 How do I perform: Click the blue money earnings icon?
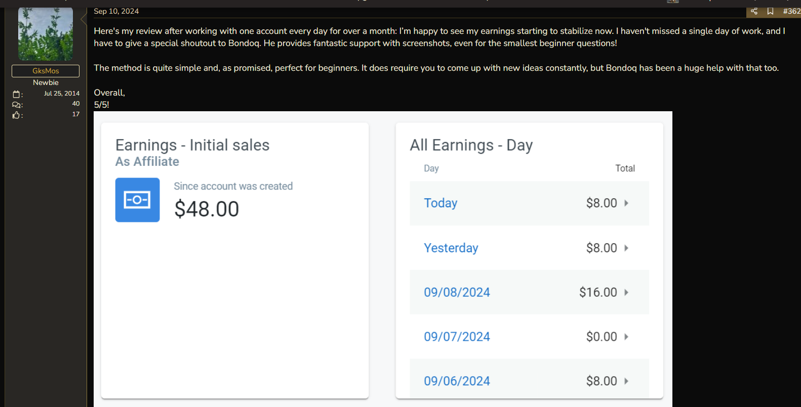(x=137, y=200)
